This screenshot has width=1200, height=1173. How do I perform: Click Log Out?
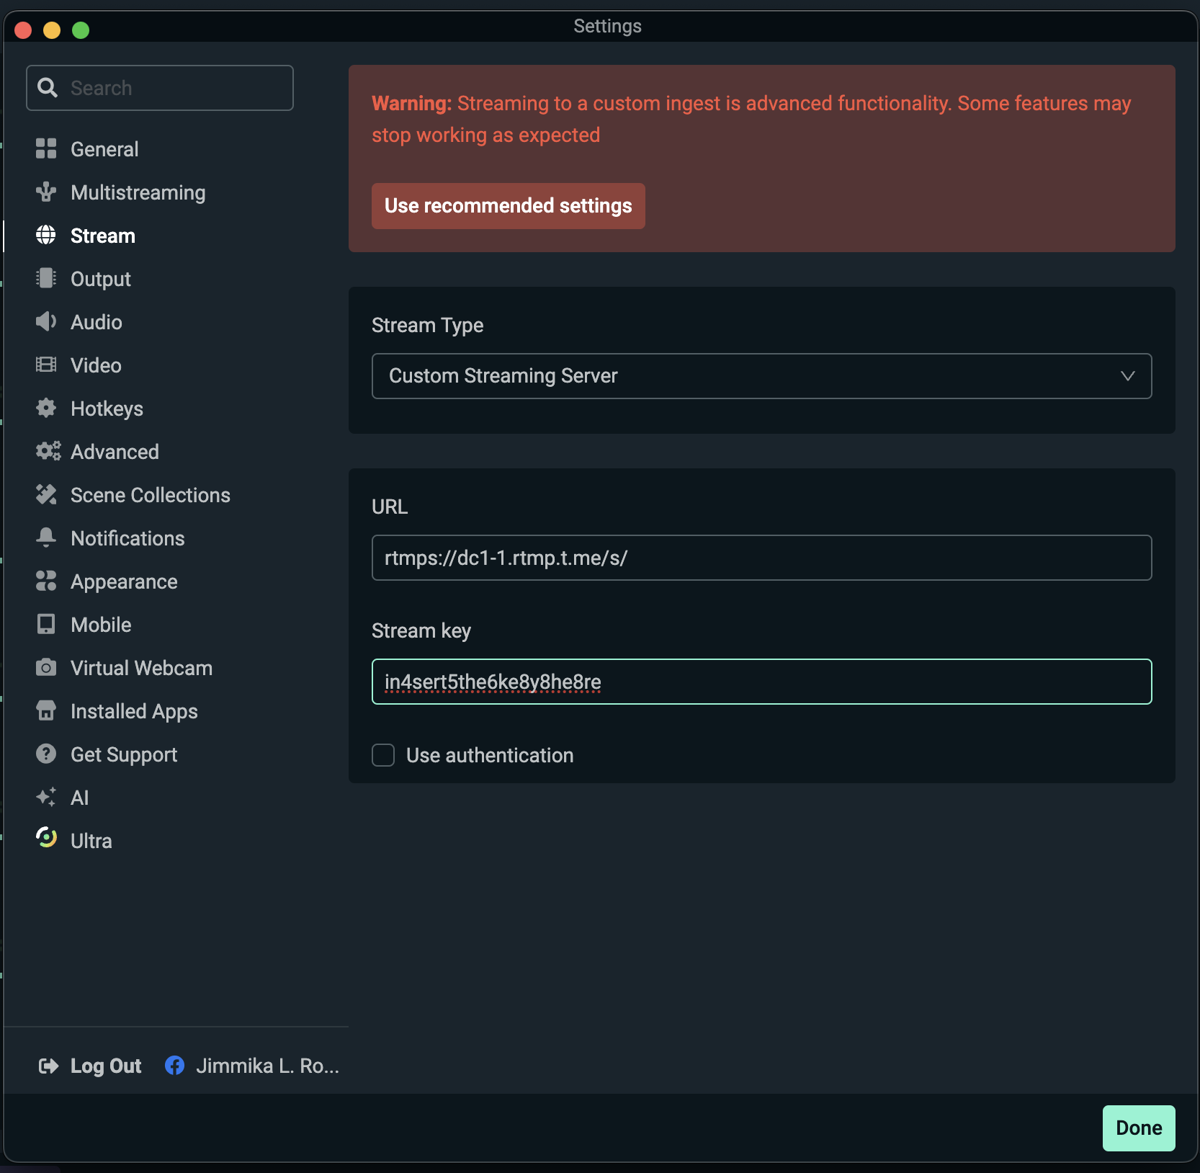(x=106, y=1066)
